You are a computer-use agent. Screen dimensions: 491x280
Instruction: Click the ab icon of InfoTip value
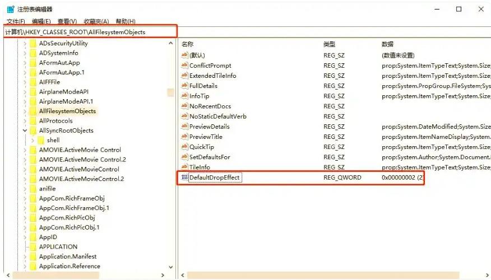tap(184, 96)
